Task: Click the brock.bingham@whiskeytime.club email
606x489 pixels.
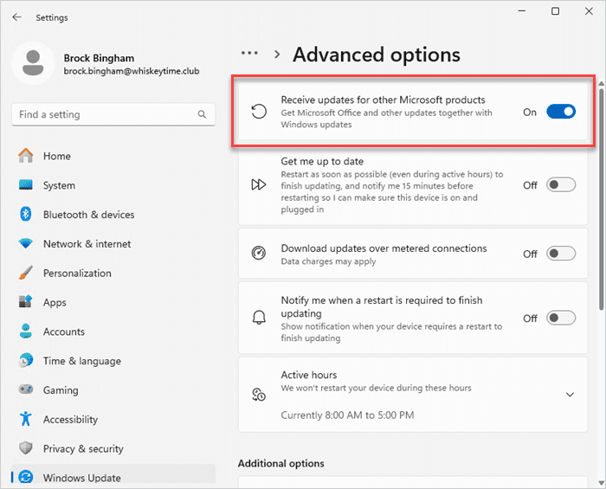Action: point(132,71)
